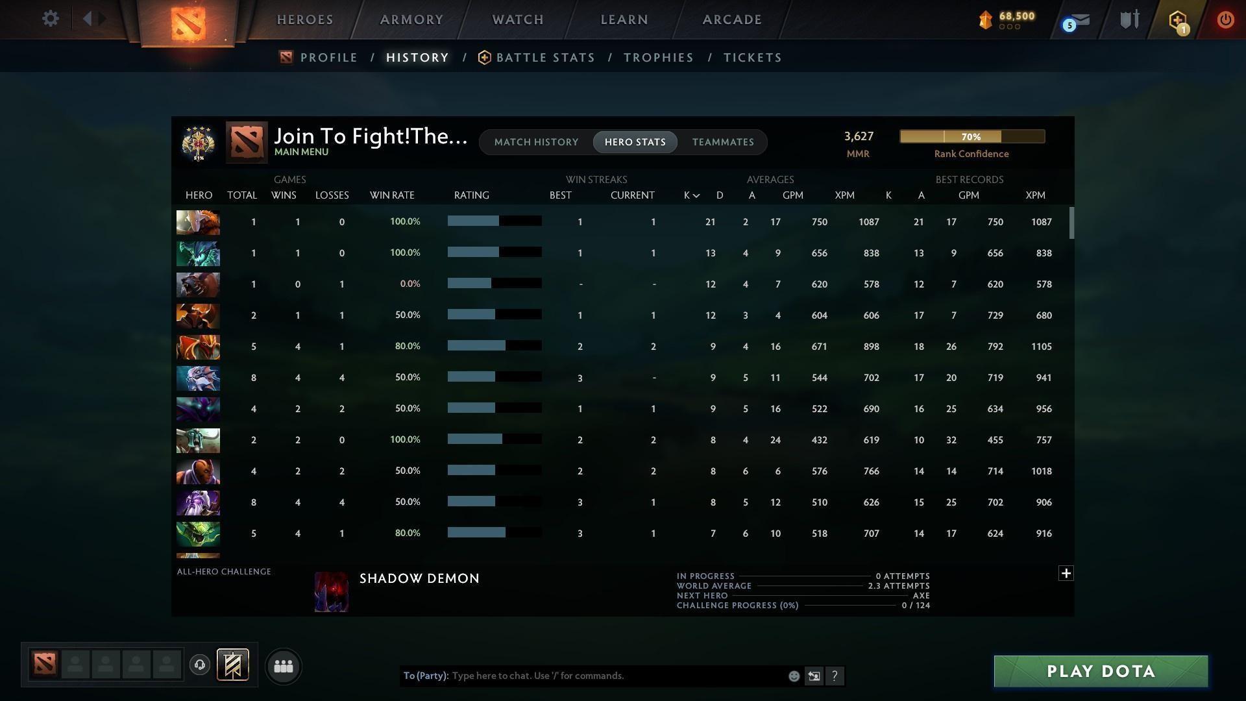Screen dimensions: 1246x701
Task: Click the voice chat headset icon
Action: pos(200,665)
